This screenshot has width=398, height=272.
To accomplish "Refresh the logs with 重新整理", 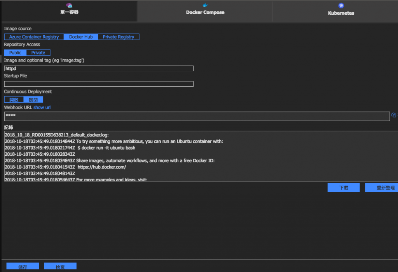I will pyautogui.click(x=382, y=188).
